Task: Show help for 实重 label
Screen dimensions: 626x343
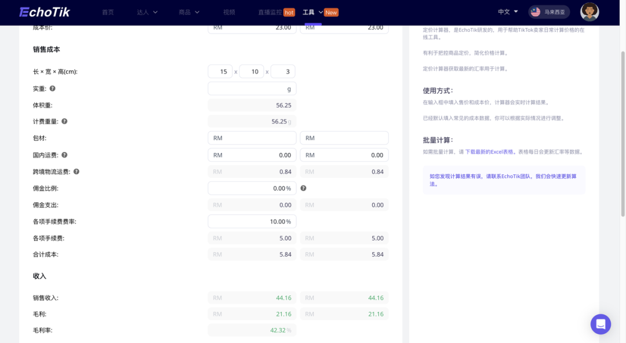Action: (x=52, y=89)
